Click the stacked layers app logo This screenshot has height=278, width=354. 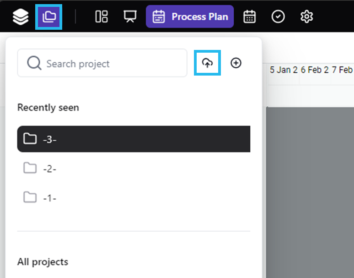[20, 17]
